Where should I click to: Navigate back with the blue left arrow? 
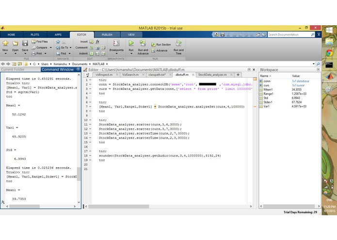pos(58,42)
